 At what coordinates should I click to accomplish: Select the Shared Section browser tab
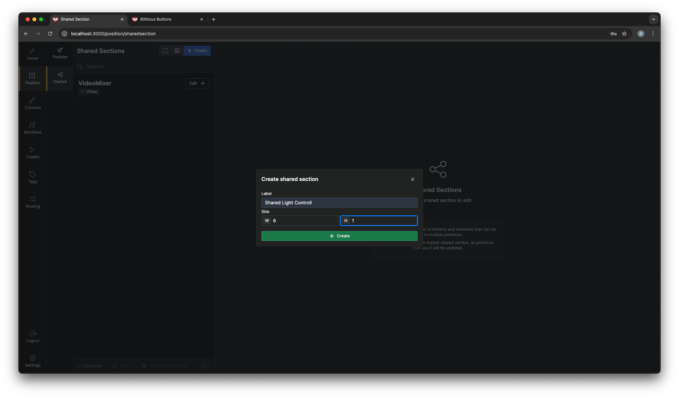pyautogui.click(x=88, y=19)
